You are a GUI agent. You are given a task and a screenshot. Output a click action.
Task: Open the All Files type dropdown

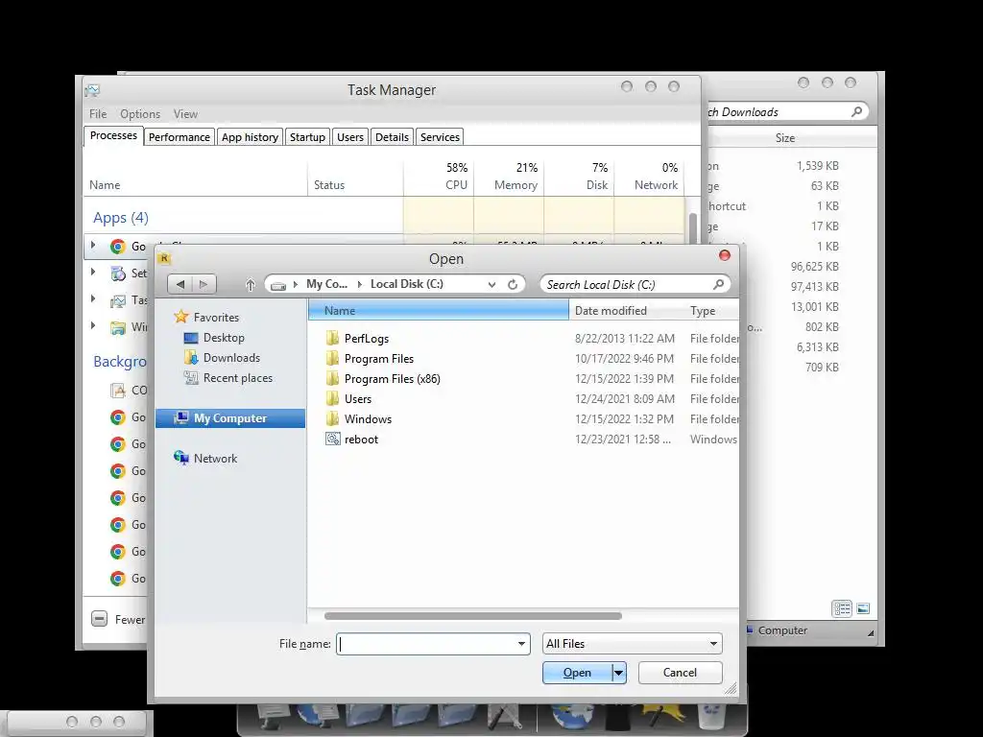(713, 644)
